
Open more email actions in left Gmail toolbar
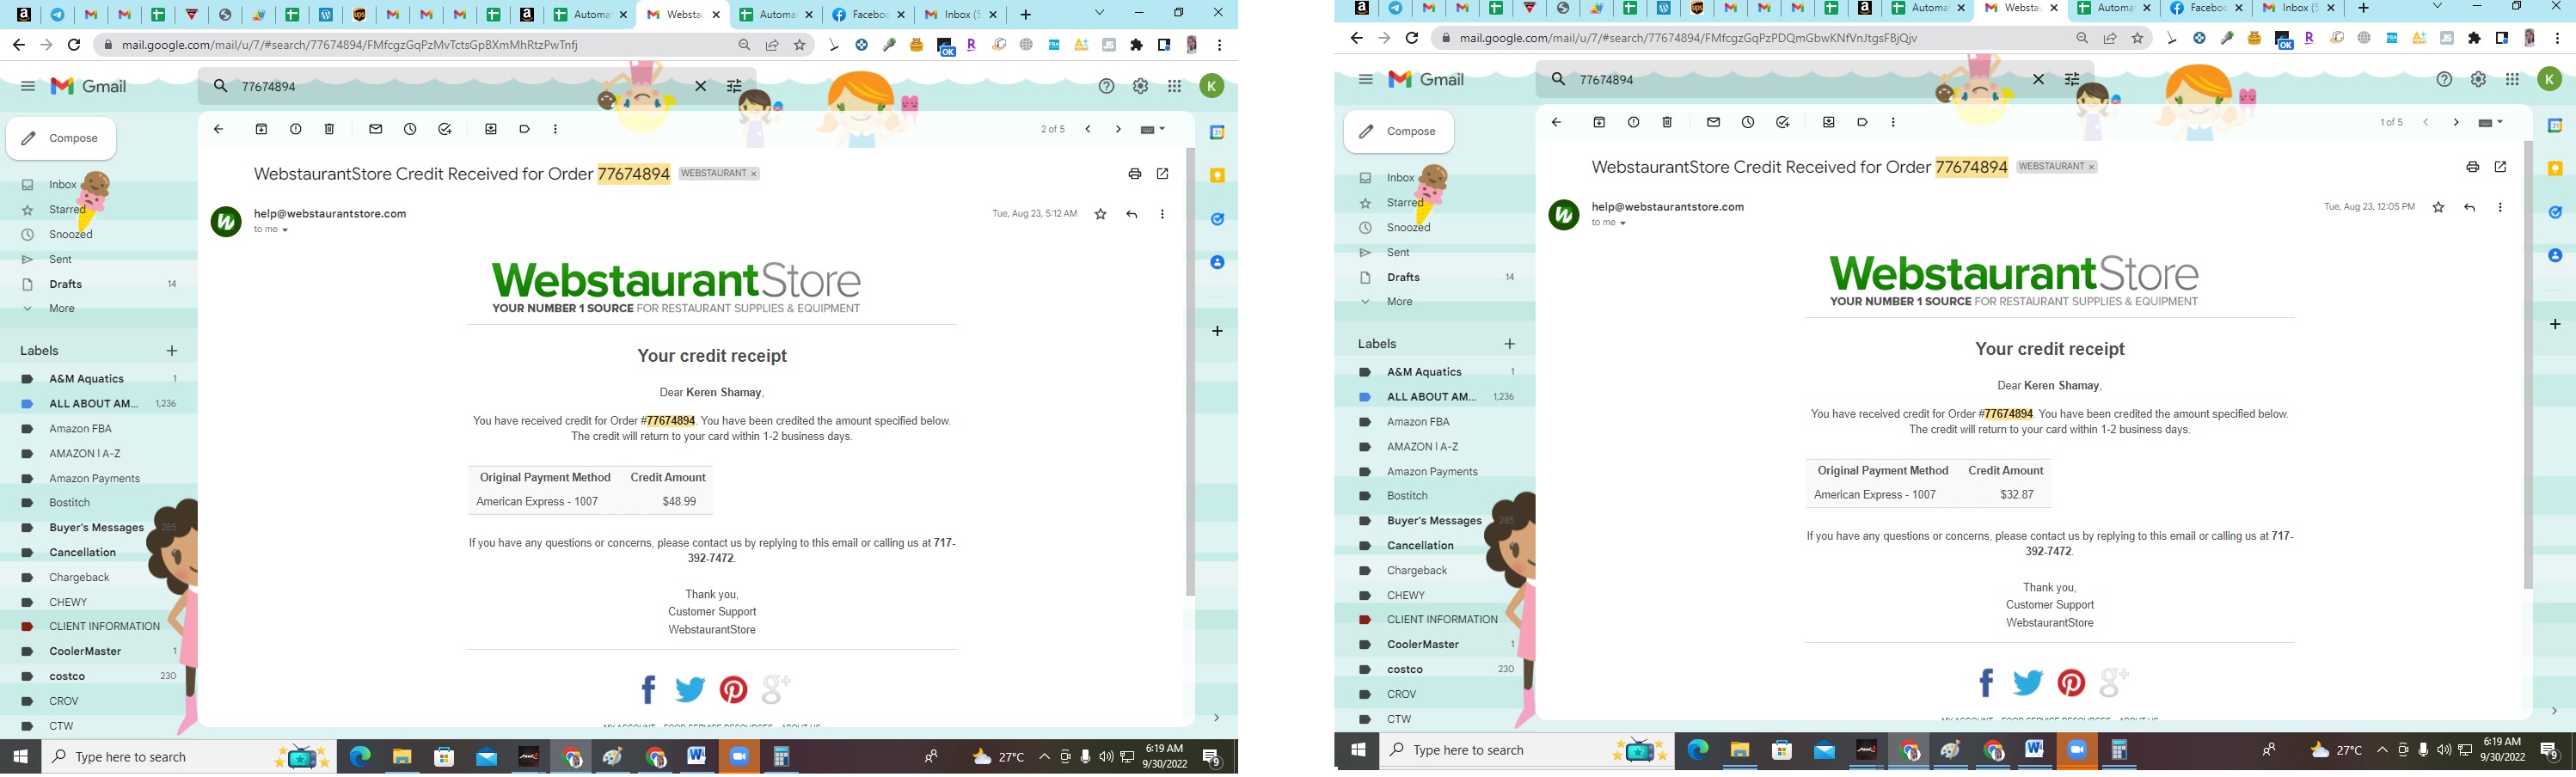[x=555, y=129]
